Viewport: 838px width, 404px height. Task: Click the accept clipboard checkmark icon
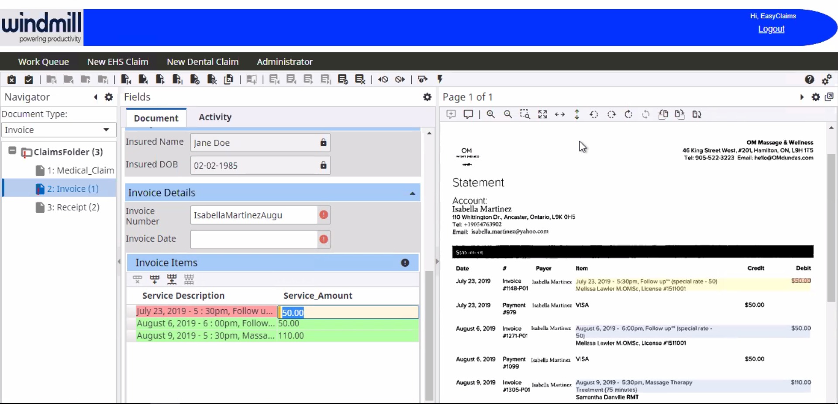coord(29,79)
